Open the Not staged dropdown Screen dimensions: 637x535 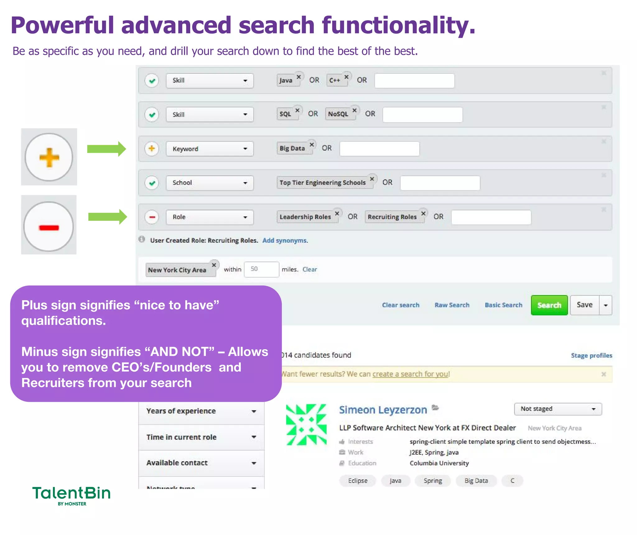click(x=558, y=409)
